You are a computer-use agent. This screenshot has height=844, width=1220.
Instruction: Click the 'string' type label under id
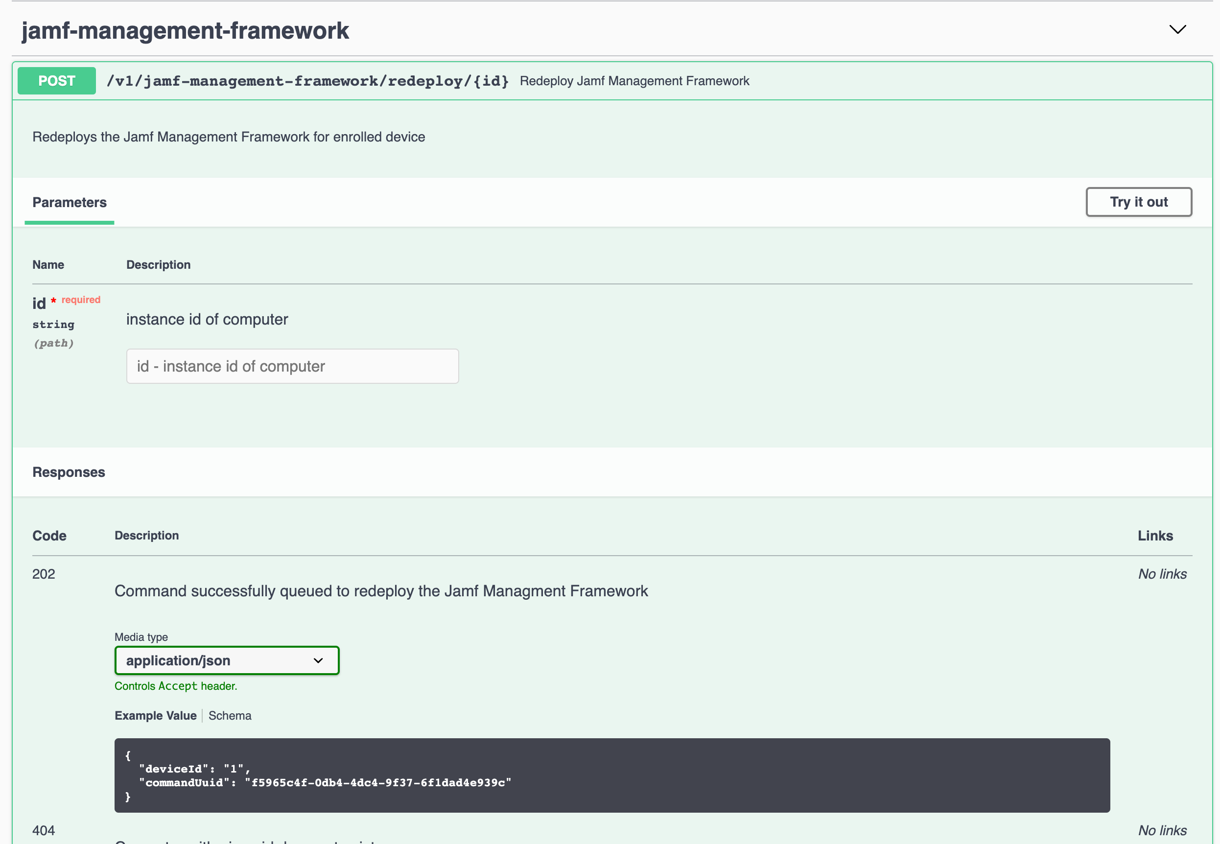53,325
